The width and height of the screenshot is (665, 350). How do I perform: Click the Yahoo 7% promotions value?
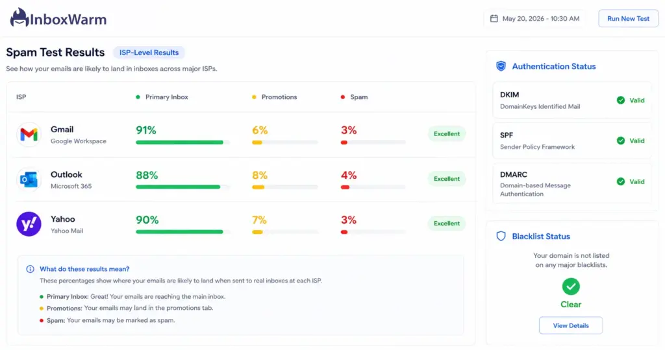[x=259, y=220]
